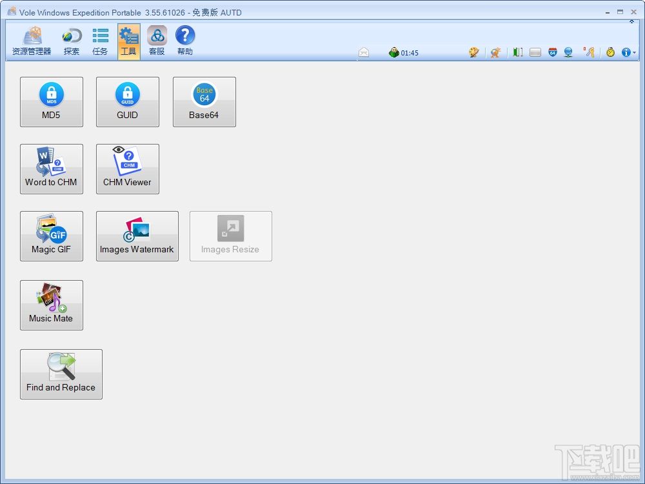Click the blue globe on stand icon
The width and height of the screenshot is (645, 484).
tap(568, 52)
